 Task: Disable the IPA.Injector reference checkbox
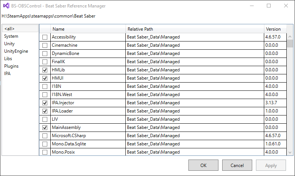point(45,103)
